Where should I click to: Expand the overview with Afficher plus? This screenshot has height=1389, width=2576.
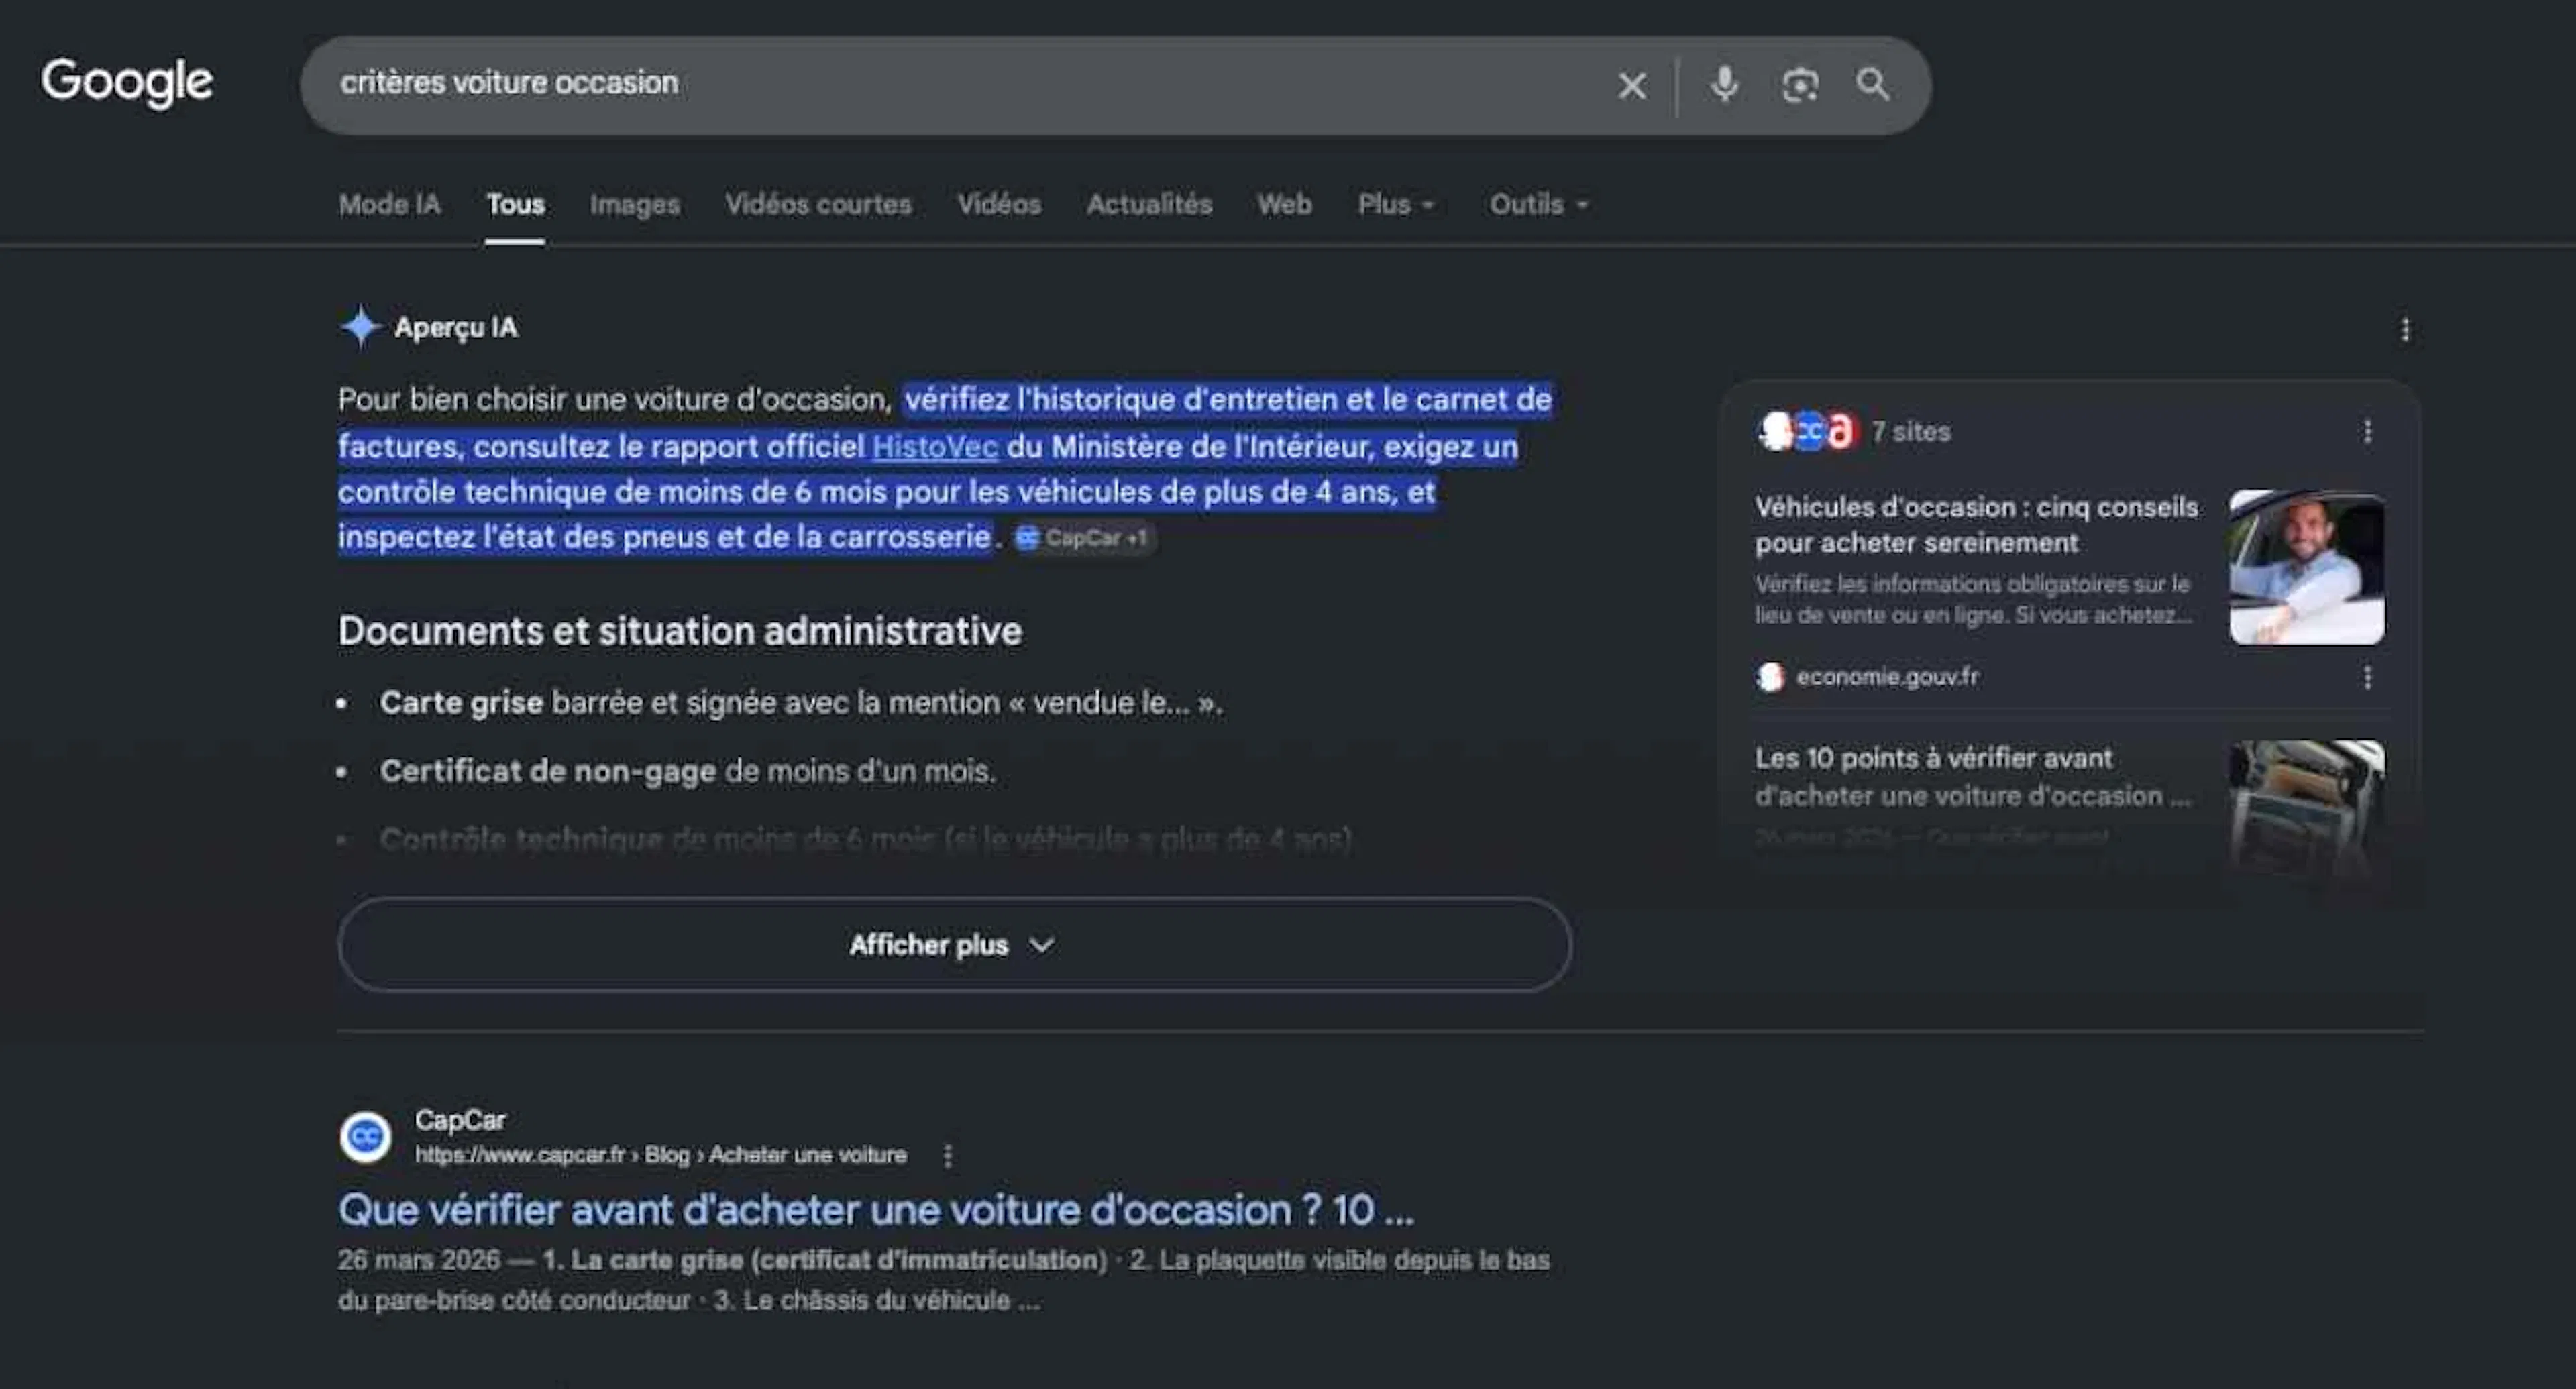pyautogui.click(x=954, y=945)
